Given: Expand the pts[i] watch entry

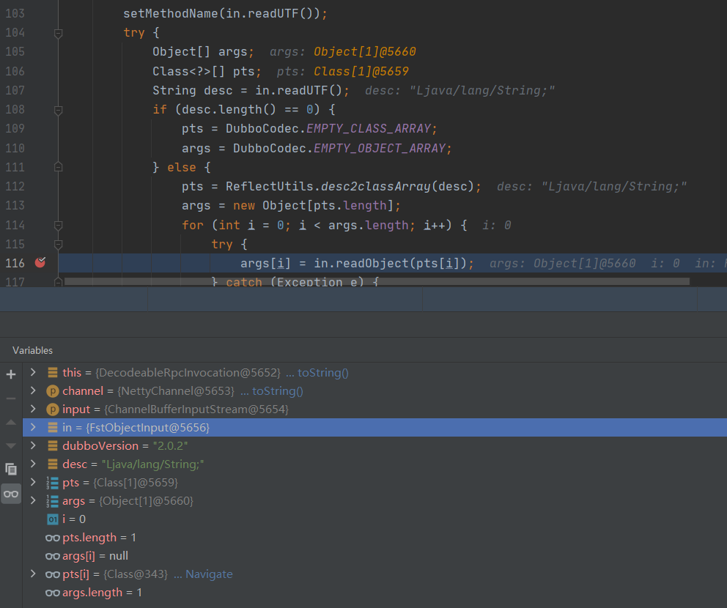Looking at the screenshot, I should pyautogui.click(x=33, y=574).
